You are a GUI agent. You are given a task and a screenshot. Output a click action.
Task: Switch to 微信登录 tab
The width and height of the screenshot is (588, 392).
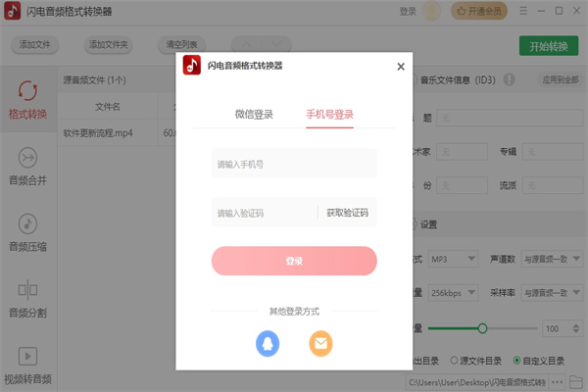point(254,115)
